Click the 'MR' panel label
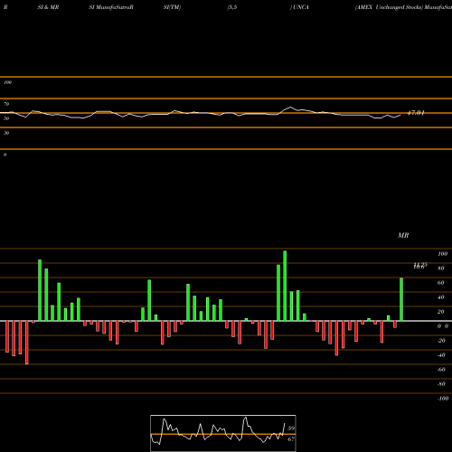The width and height of the screenshot is (452, 452). [x=403, y=235]
